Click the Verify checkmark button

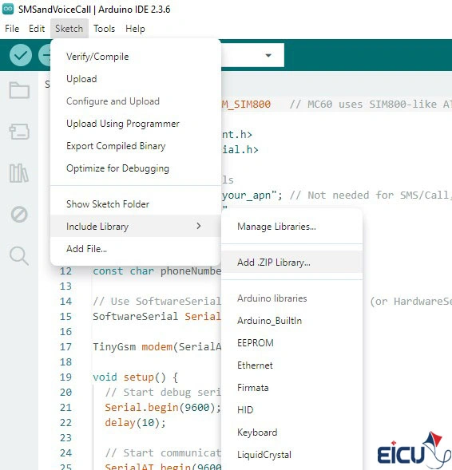coord(21,55)
